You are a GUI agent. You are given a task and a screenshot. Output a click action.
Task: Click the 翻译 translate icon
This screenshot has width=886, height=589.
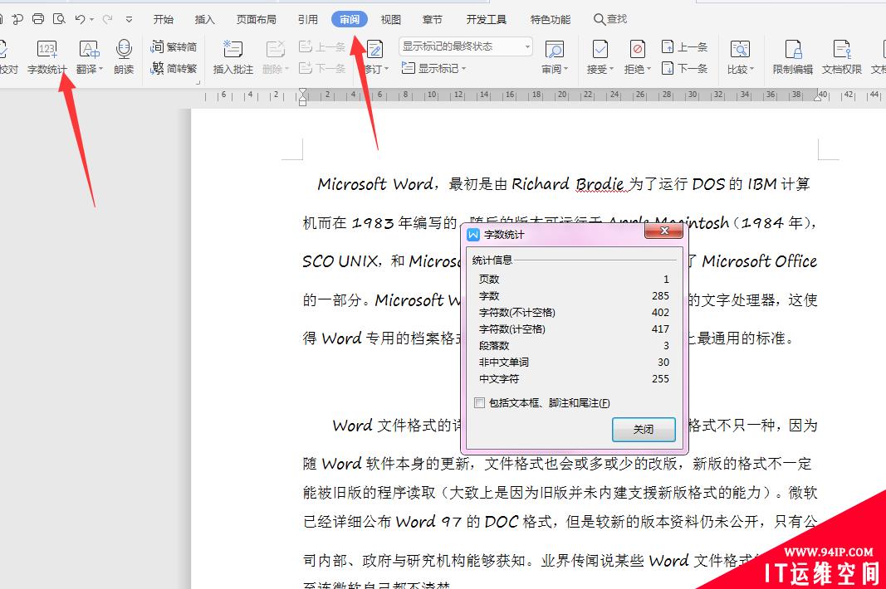point(88,50)
